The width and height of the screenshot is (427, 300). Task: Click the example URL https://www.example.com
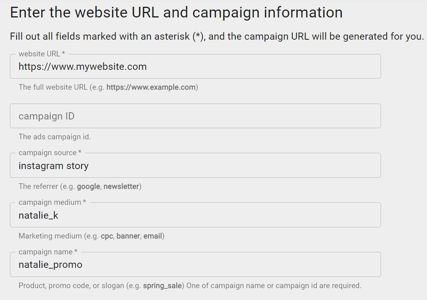[151, 87]
